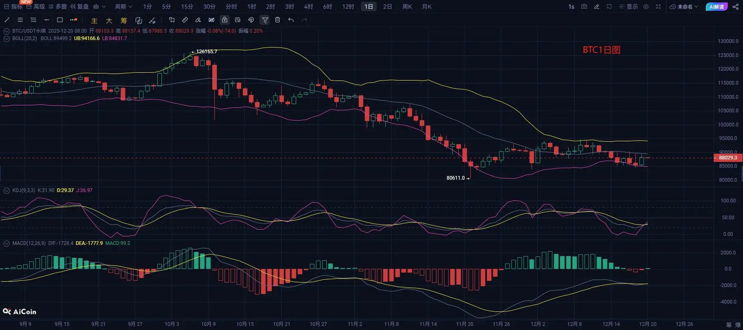743x330 pixels.
Task: Share the chart via share icon
Action: (x=736, y=7)
